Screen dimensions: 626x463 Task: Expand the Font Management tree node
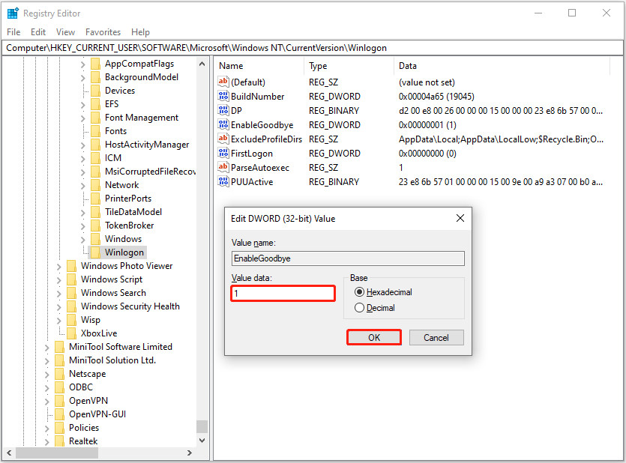[82, 118]
